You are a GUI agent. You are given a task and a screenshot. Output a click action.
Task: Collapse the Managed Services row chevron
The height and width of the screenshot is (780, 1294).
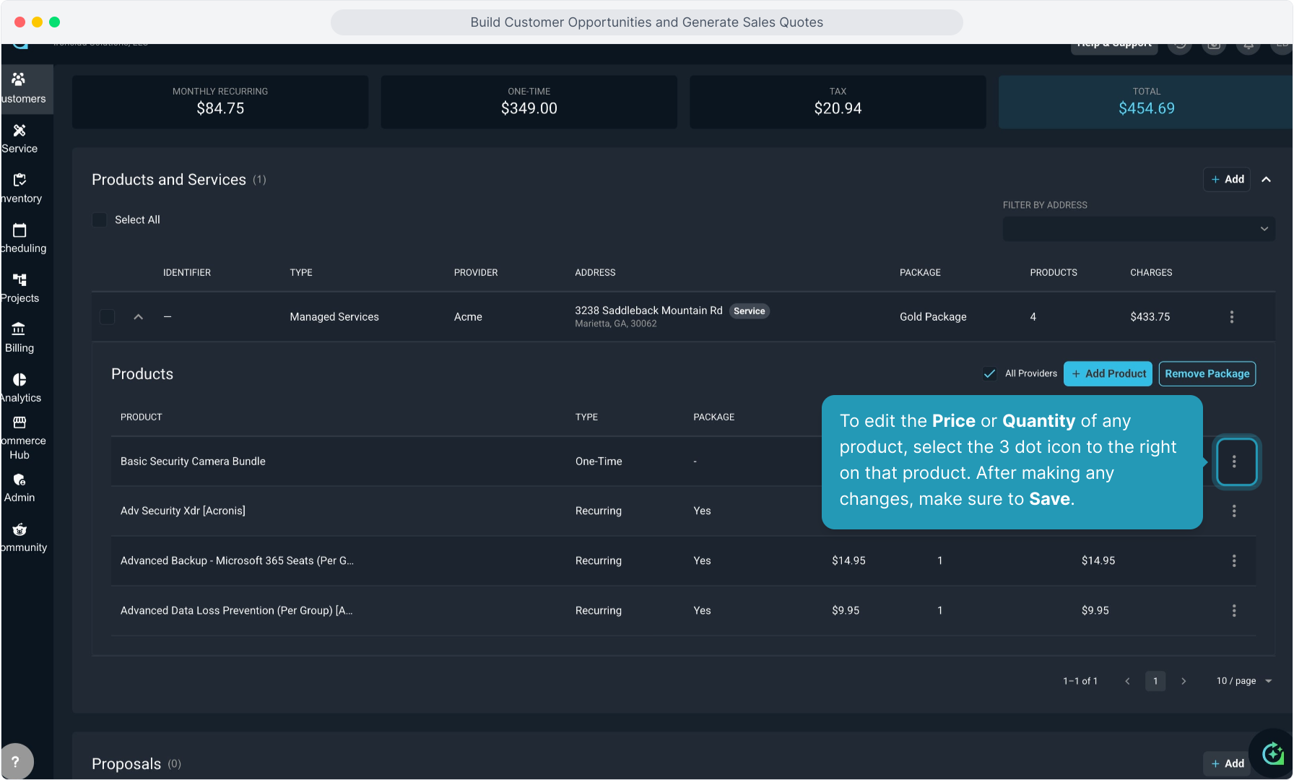click(x=139, y=317)
